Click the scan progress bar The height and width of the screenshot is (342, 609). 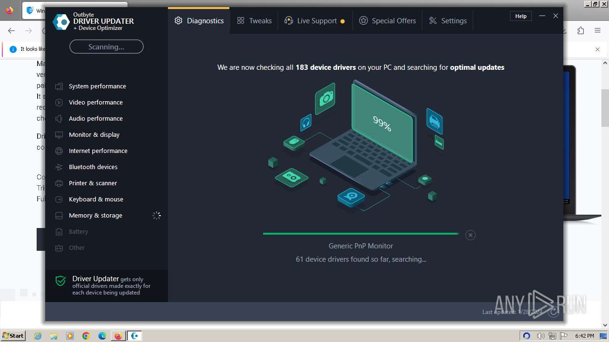[361, 234]
